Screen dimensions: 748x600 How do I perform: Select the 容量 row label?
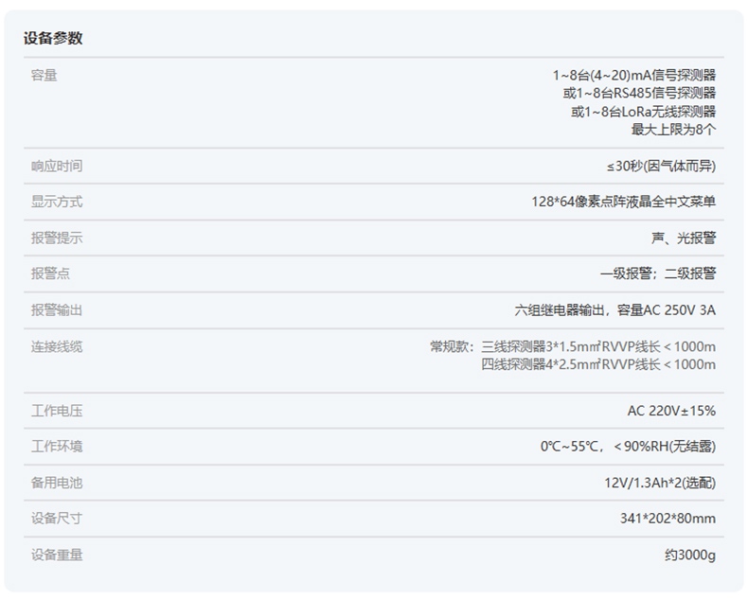(44, 75)
